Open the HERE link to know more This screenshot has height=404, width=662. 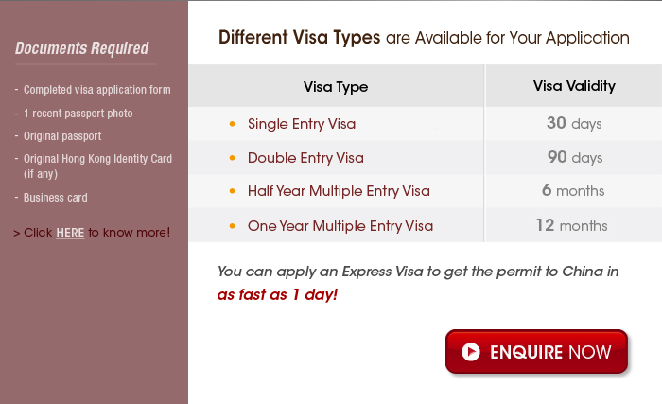[70, 233]
